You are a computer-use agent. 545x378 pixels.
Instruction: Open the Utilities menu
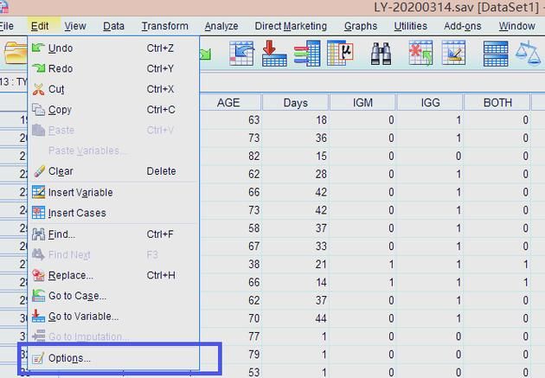click(411, 26)
